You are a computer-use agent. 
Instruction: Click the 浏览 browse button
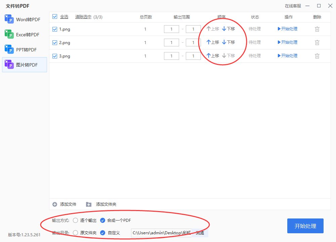(x=200, y=233)
